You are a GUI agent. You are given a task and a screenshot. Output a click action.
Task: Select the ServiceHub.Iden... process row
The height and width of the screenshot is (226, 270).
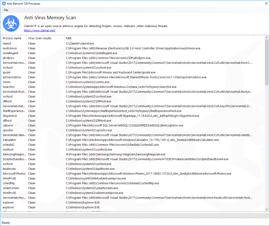(128, 135)
